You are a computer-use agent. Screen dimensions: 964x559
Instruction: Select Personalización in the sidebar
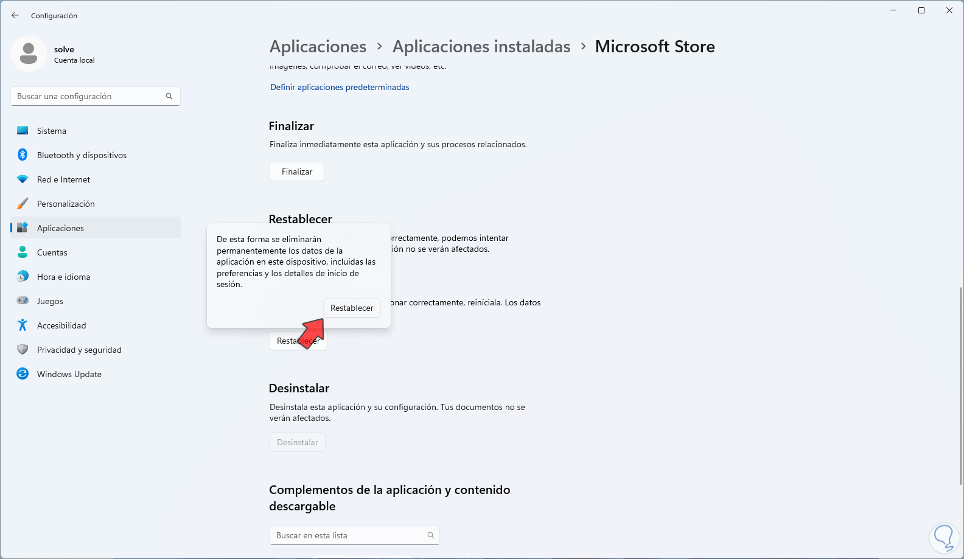pos(96,204)
